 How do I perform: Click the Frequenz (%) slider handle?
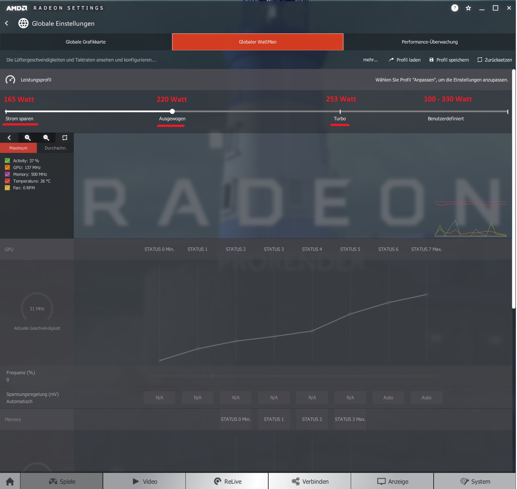point(213,376)
